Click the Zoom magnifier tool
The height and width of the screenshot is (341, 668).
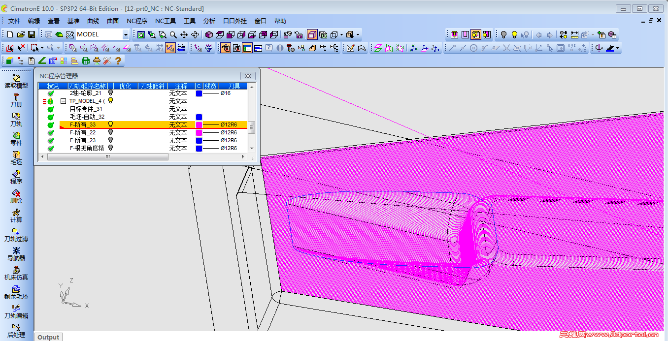click(173, 34)
